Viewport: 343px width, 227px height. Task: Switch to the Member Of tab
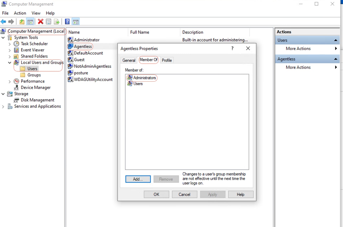[x=149, y=60]
